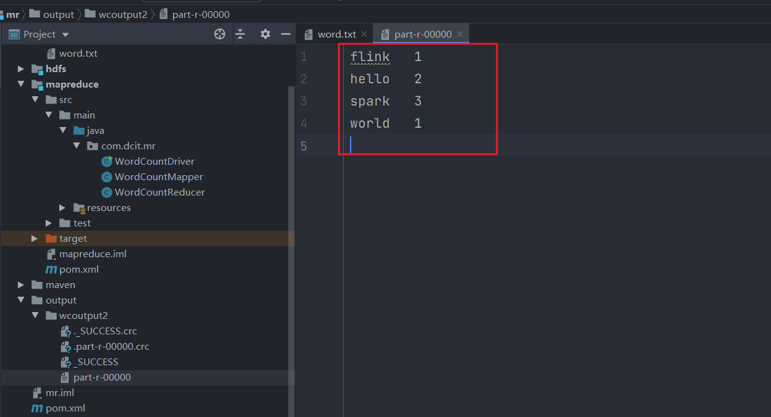Click the word "spark" in editor

pyautogui.click(x=370, y=101)
